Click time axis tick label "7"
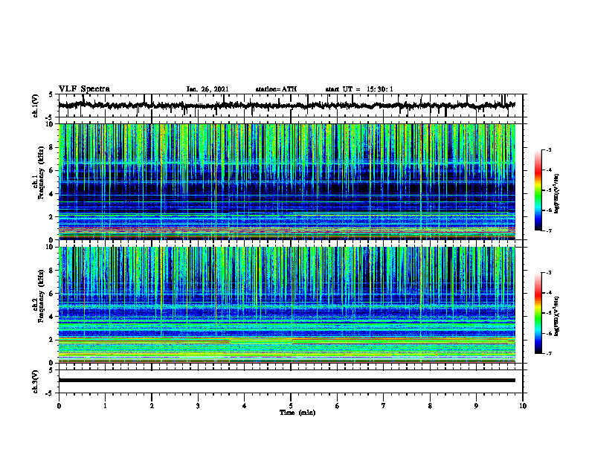This screenshot has width=589, height=455. coord(384,406)
